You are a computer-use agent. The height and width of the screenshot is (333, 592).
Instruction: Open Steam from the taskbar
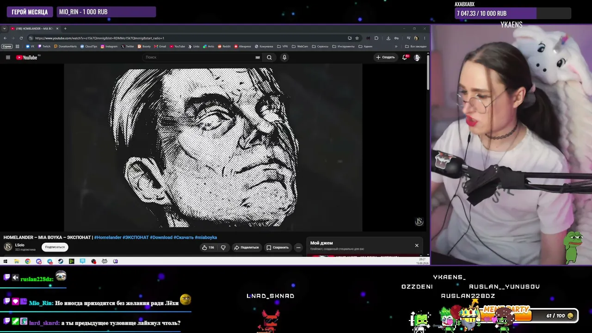click(x=61, y=261)
